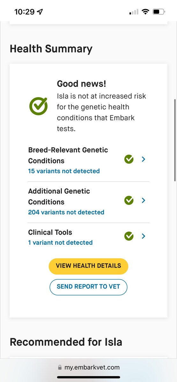Tap the green check for Clinical Tools

point(129,236)
